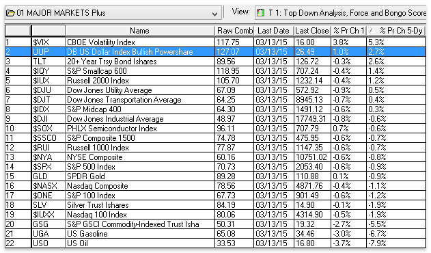The height and width of the screenshot is (253, 431).
Task: Sort by the % Pr Ch 1 column header
Action: coord(348,31)
